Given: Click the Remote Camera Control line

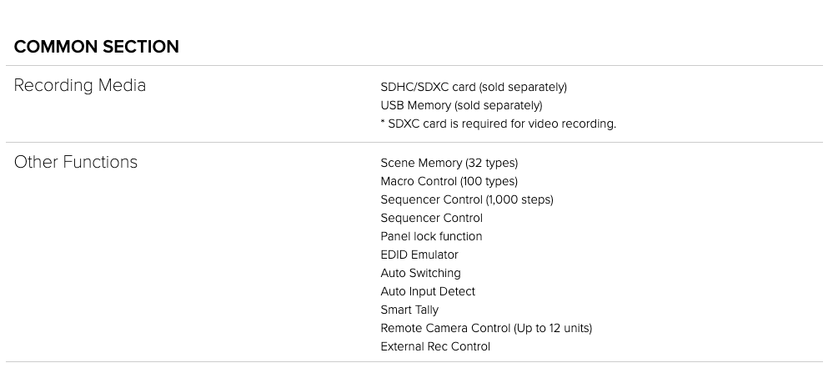Looking at the screenshot, I should (487, 328).
